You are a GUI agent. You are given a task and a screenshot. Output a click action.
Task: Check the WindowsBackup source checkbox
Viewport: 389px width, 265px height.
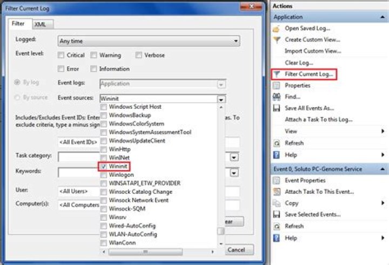coord(104,115)
